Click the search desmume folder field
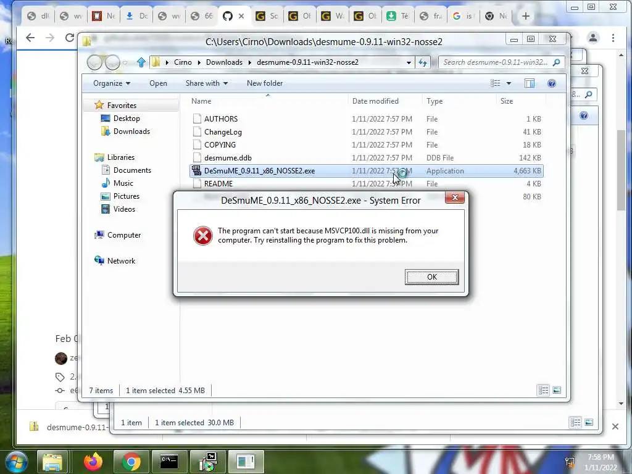 pos(501,62)
